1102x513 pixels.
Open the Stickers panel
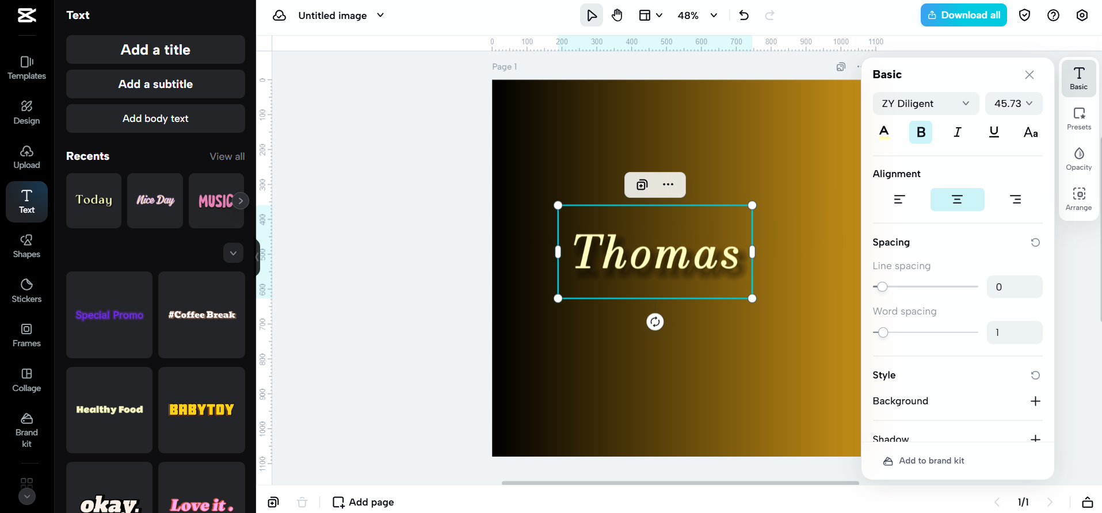[26, 290]
